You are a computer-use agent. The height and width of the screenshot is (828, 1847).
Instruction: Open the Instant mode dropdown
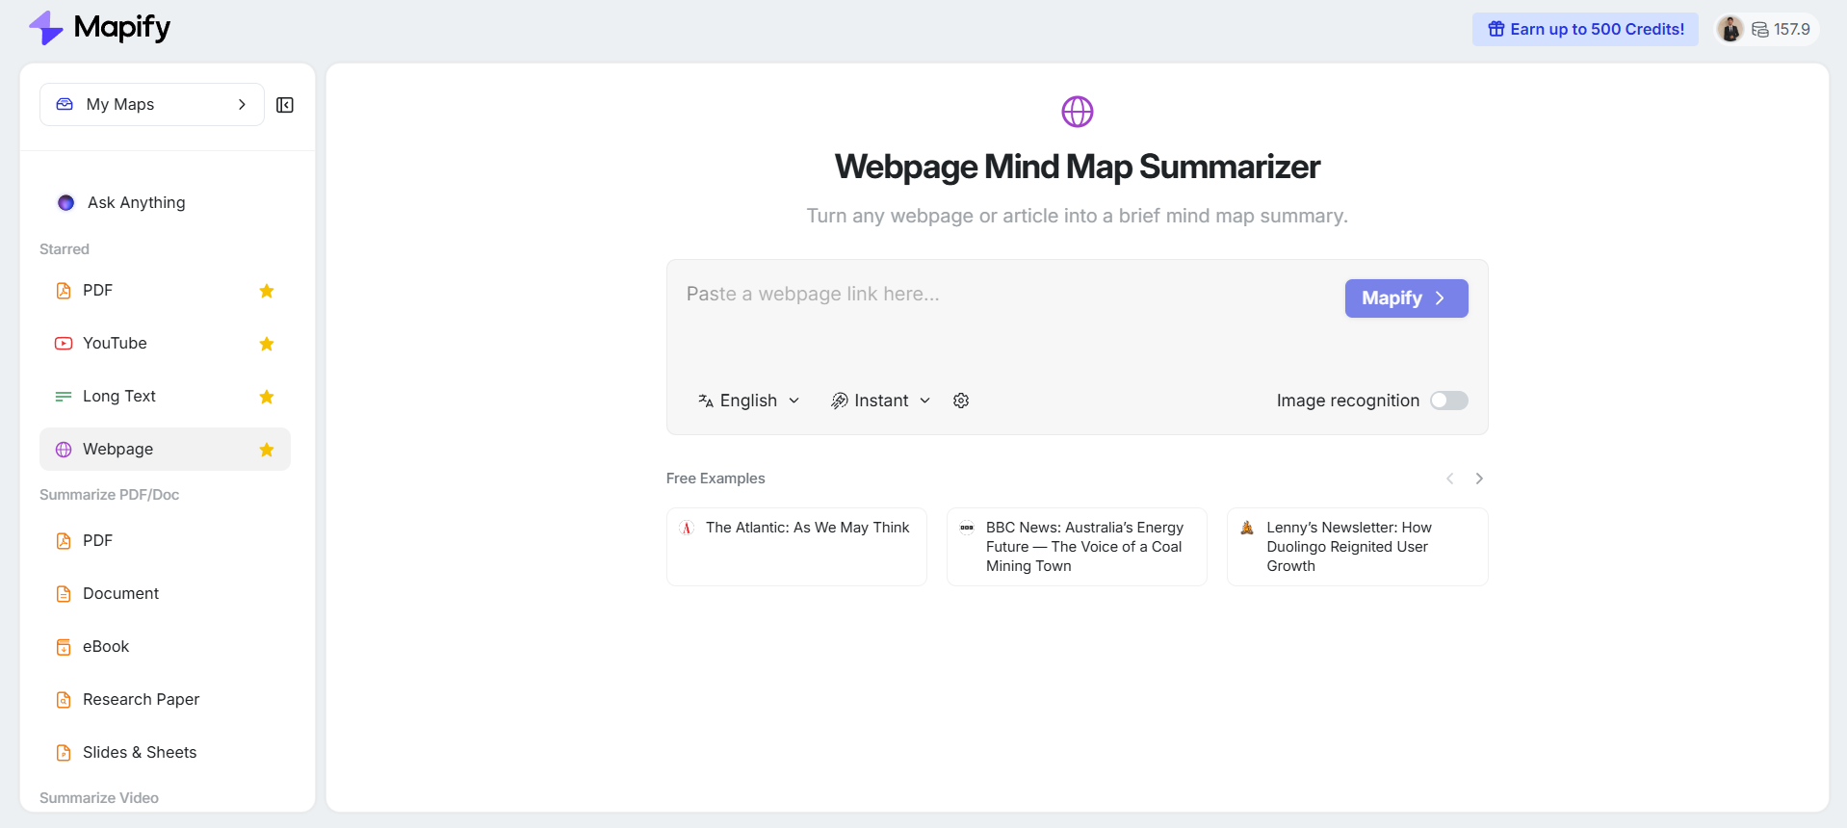click(x=881, y=401)
